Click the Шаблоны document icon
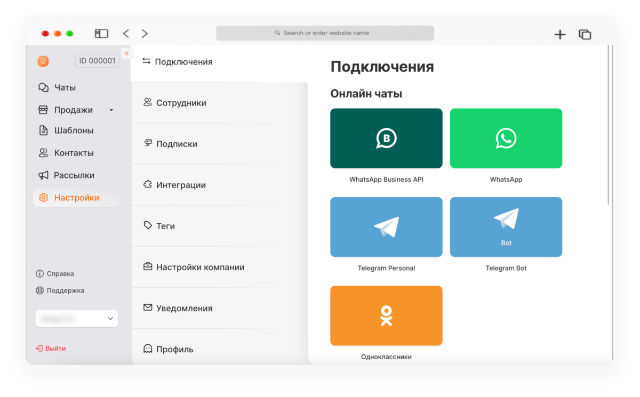The height and width of the screenshot is (397, 640). [43, 131]
